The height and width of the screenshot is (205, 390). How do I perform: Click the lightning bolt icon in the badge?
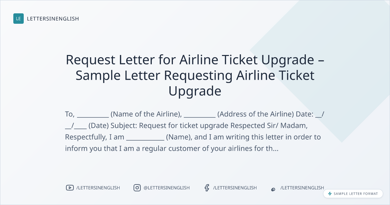[x=330, y=194]
